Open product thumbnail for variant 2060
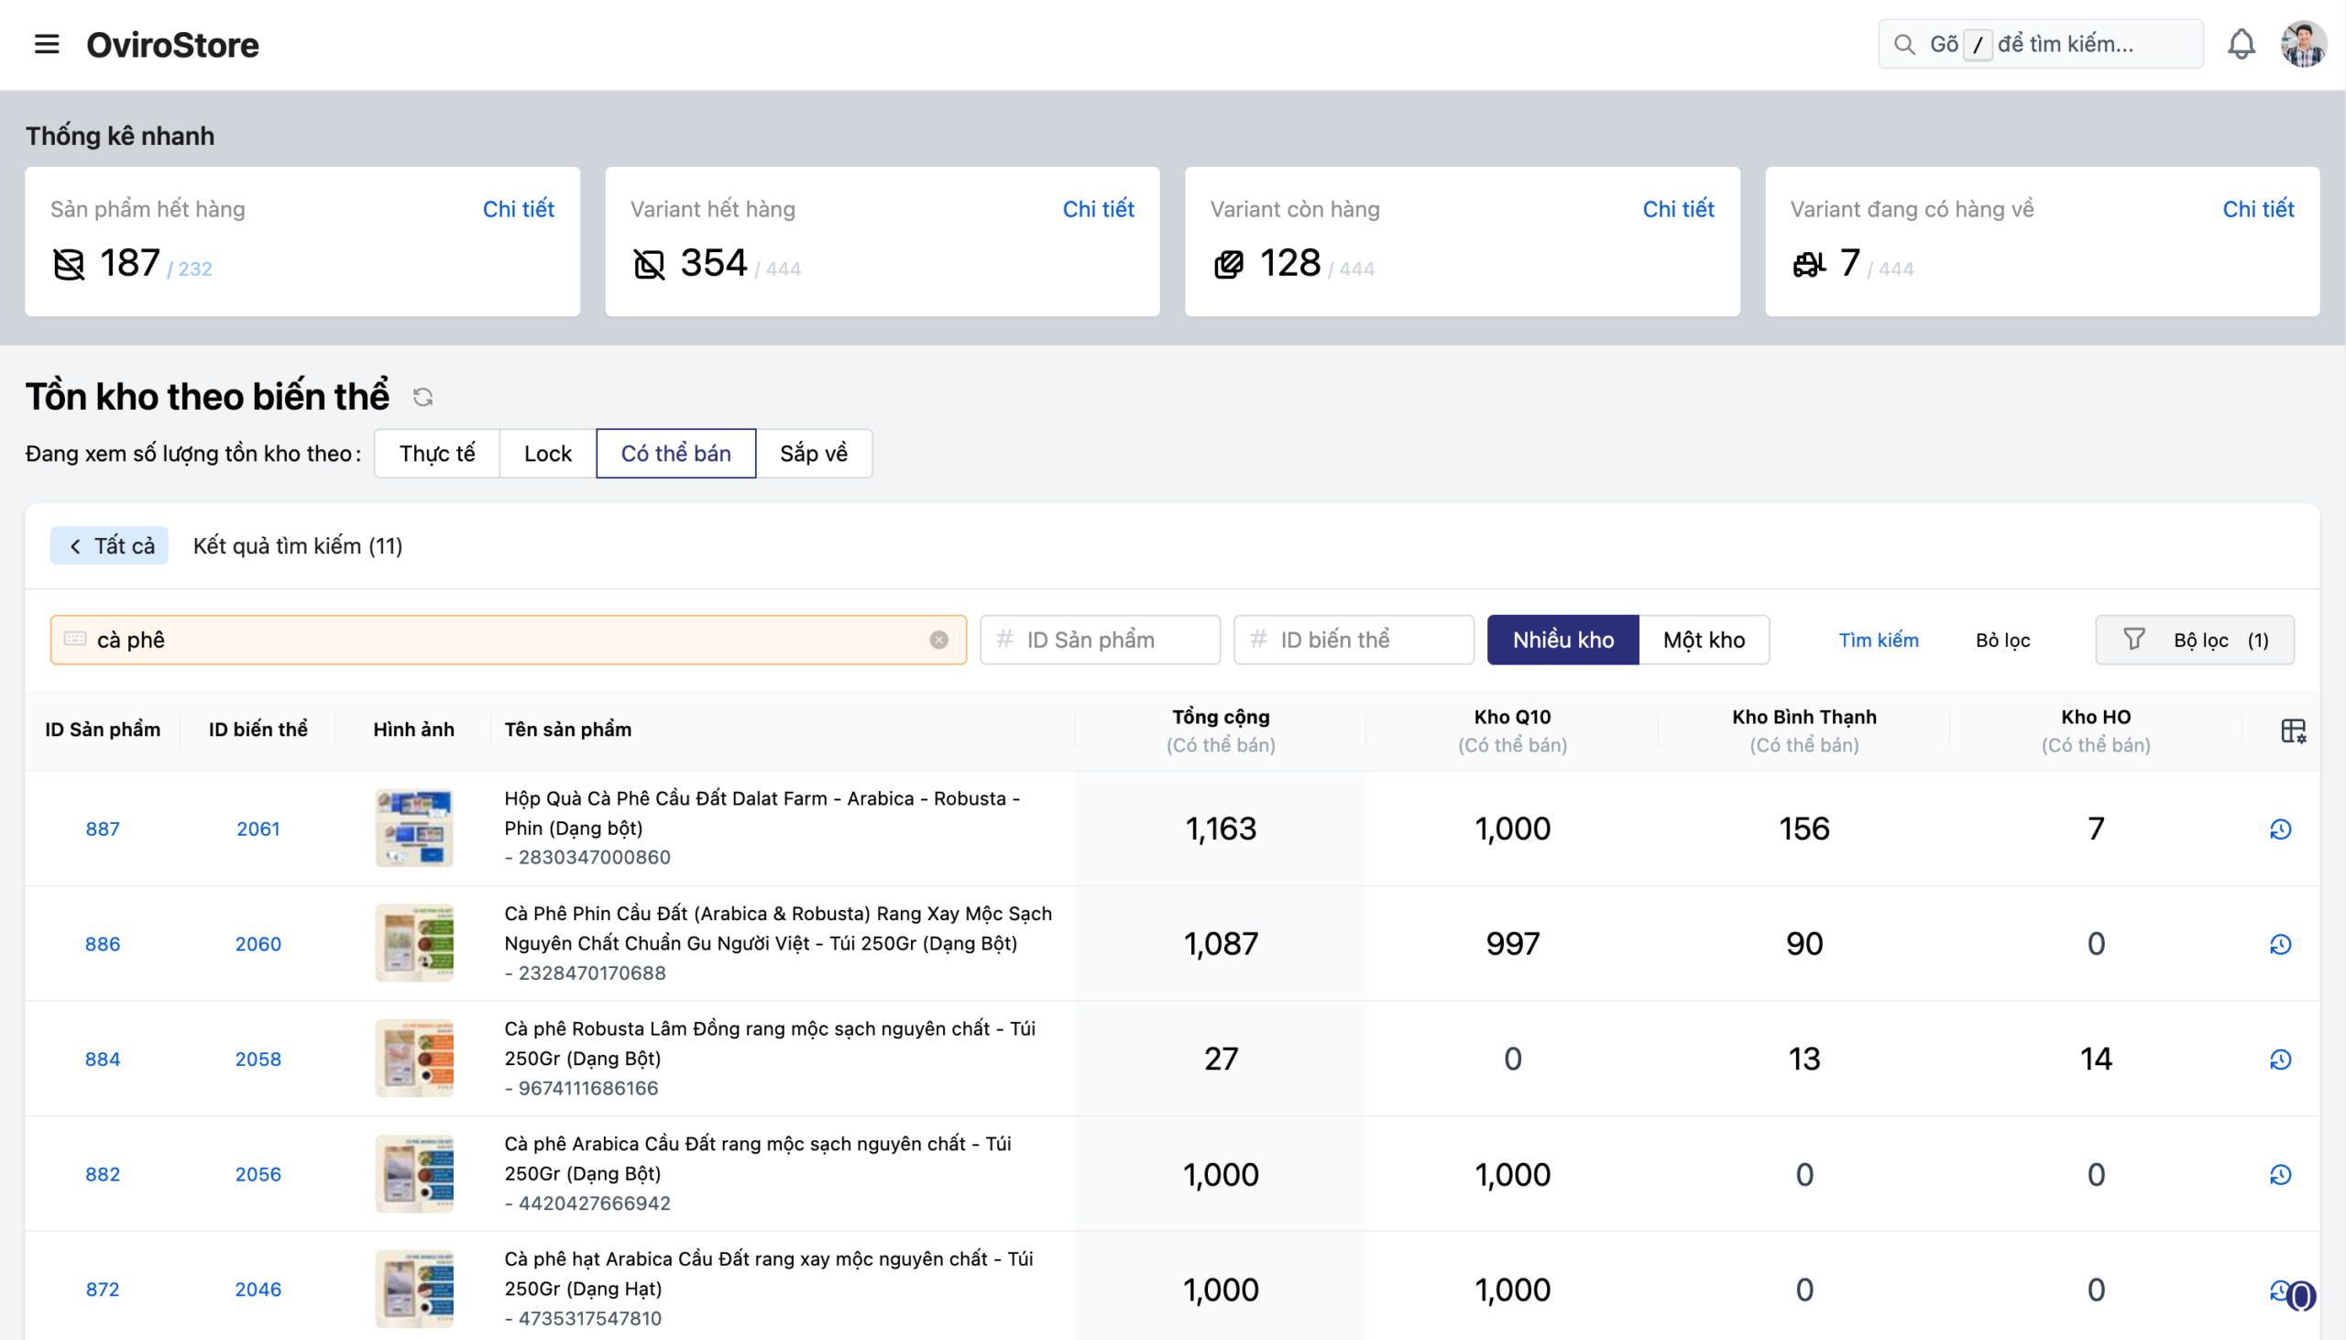Screen dimensions: 2346x1340 click(x=414, y=943)
